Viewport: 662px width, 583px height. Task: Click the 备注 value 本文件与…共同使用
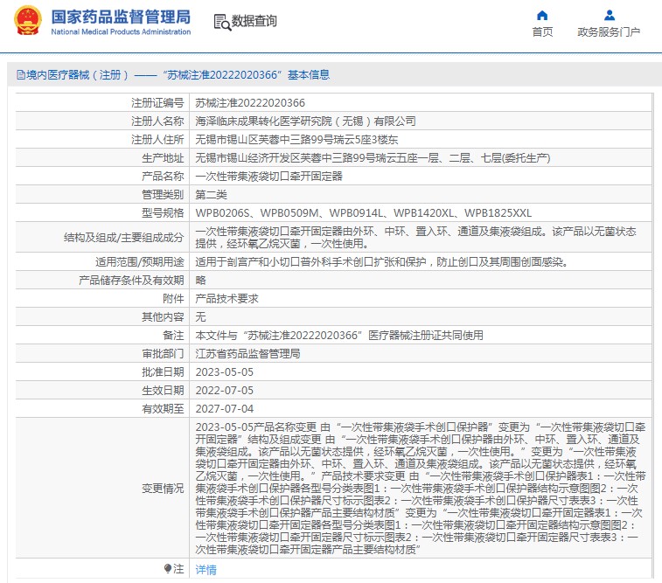[339, 336]
